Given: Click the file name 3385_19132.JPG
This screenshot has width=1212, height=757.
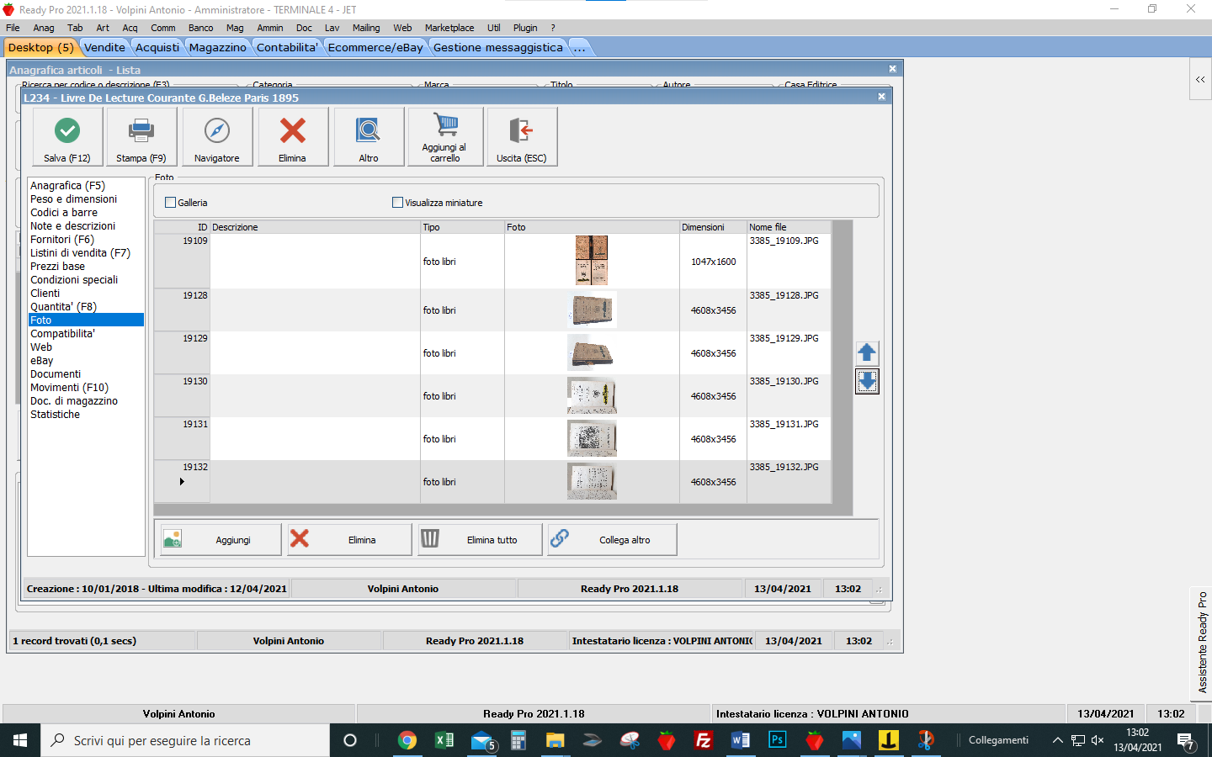Looking at the screenshot, I should (784, 467).
